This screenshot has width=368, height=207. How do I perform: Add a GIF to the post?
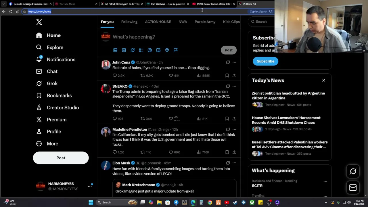click(x=124, y=50)
